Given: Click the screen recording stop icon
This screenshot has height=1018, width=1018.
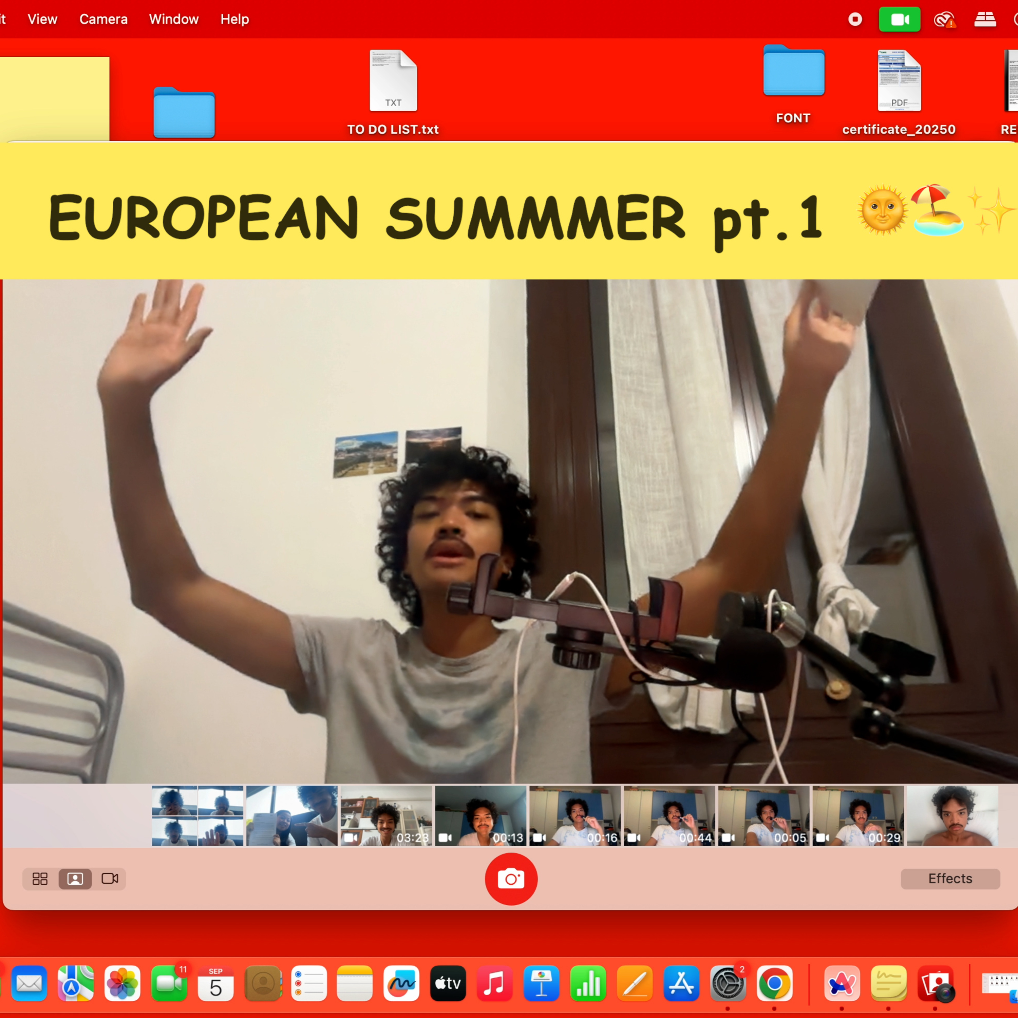Looking at the screenshot, I should pyautogui.click(x=855, y=19).
